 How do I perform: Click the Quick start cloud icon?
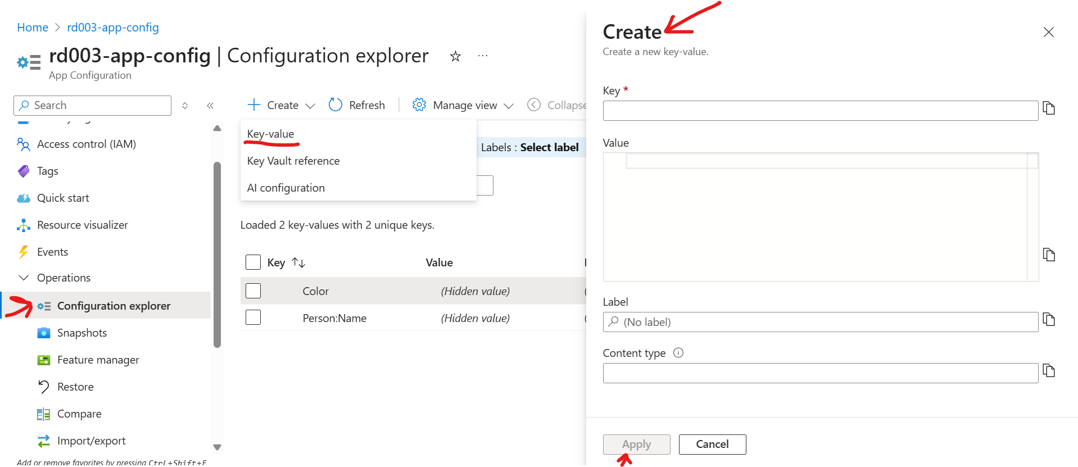point(24,198)
